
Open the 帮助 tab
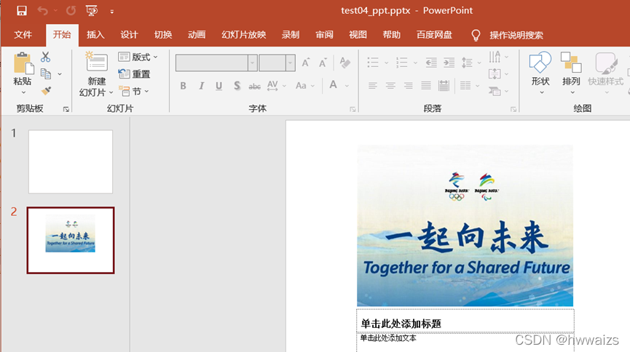point(391,35)
